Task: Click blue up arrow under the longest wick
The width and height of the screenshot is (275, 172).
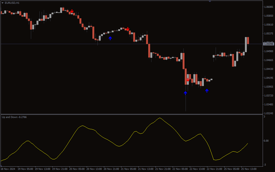Action: point(185,93)
